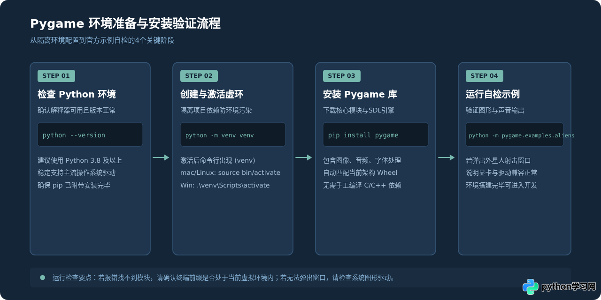Click text 下载核心模块与SDL引擎
601x300 pixels.
359,111
